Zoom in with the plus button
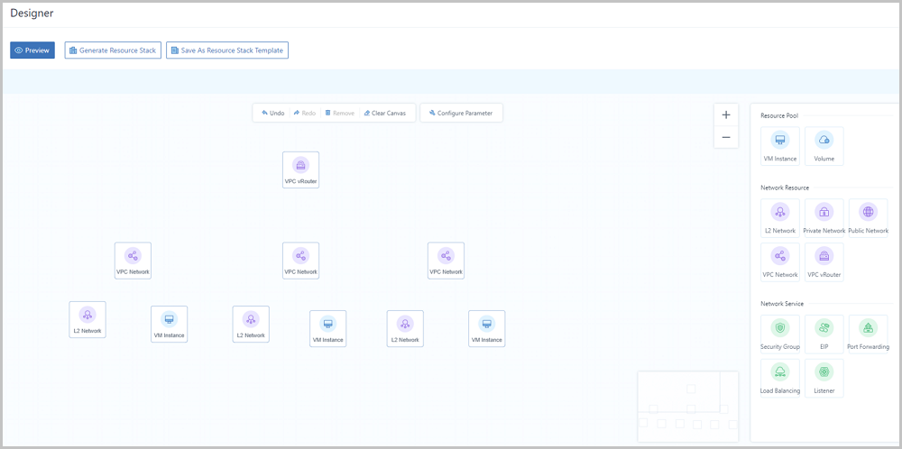The height and width of the screenshot is (449, 902). (x=726, y=115)
